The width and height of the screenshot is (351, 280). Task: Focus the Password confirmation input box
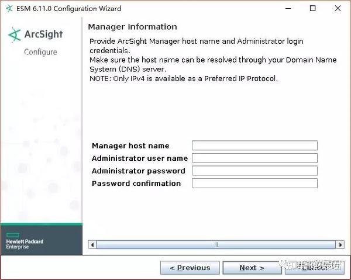(254, 184)
